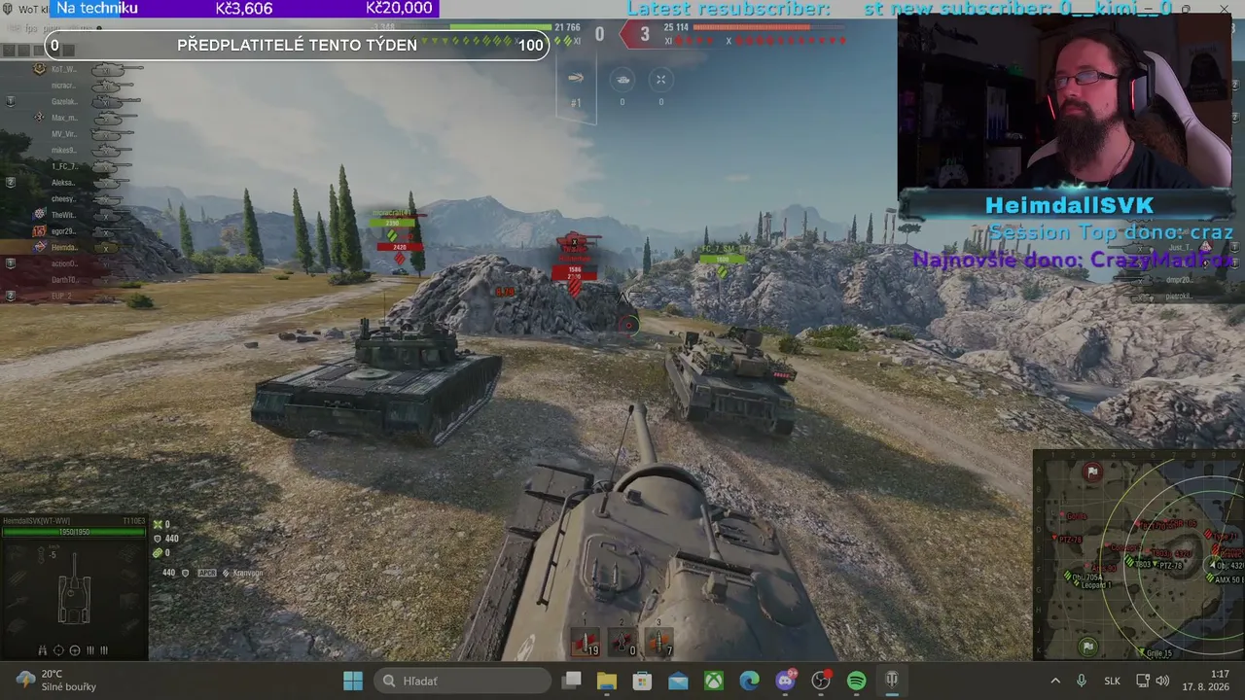Click the taskbar search box Hľadať
Viewport: 1245px width, 700px height.
pyautogui.click(x=462, y=681)
